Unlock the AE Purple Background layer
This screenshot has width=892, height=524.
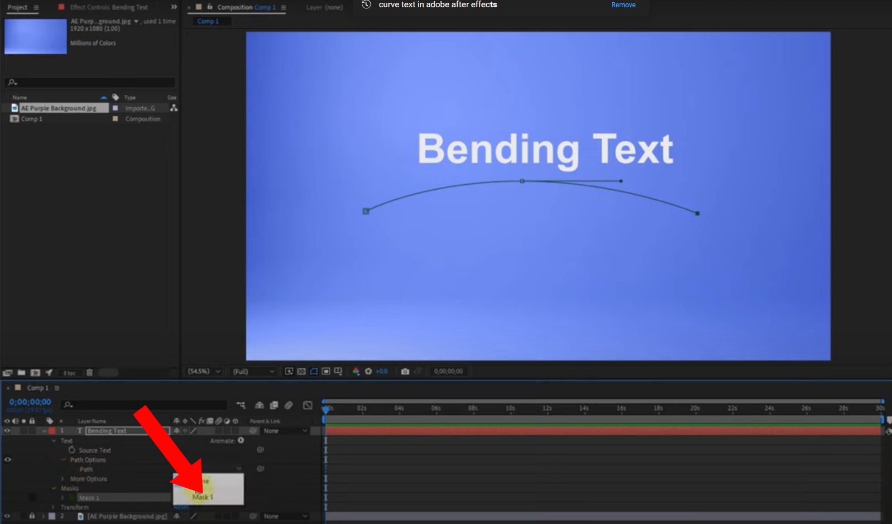(x=32, y=516)
